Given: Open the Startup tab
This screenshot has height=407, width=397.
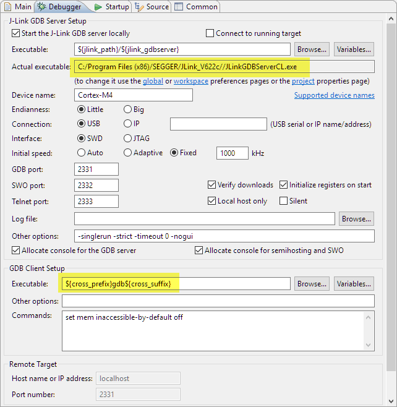Looking at the screenshot, I should click(x=112, y=6).
